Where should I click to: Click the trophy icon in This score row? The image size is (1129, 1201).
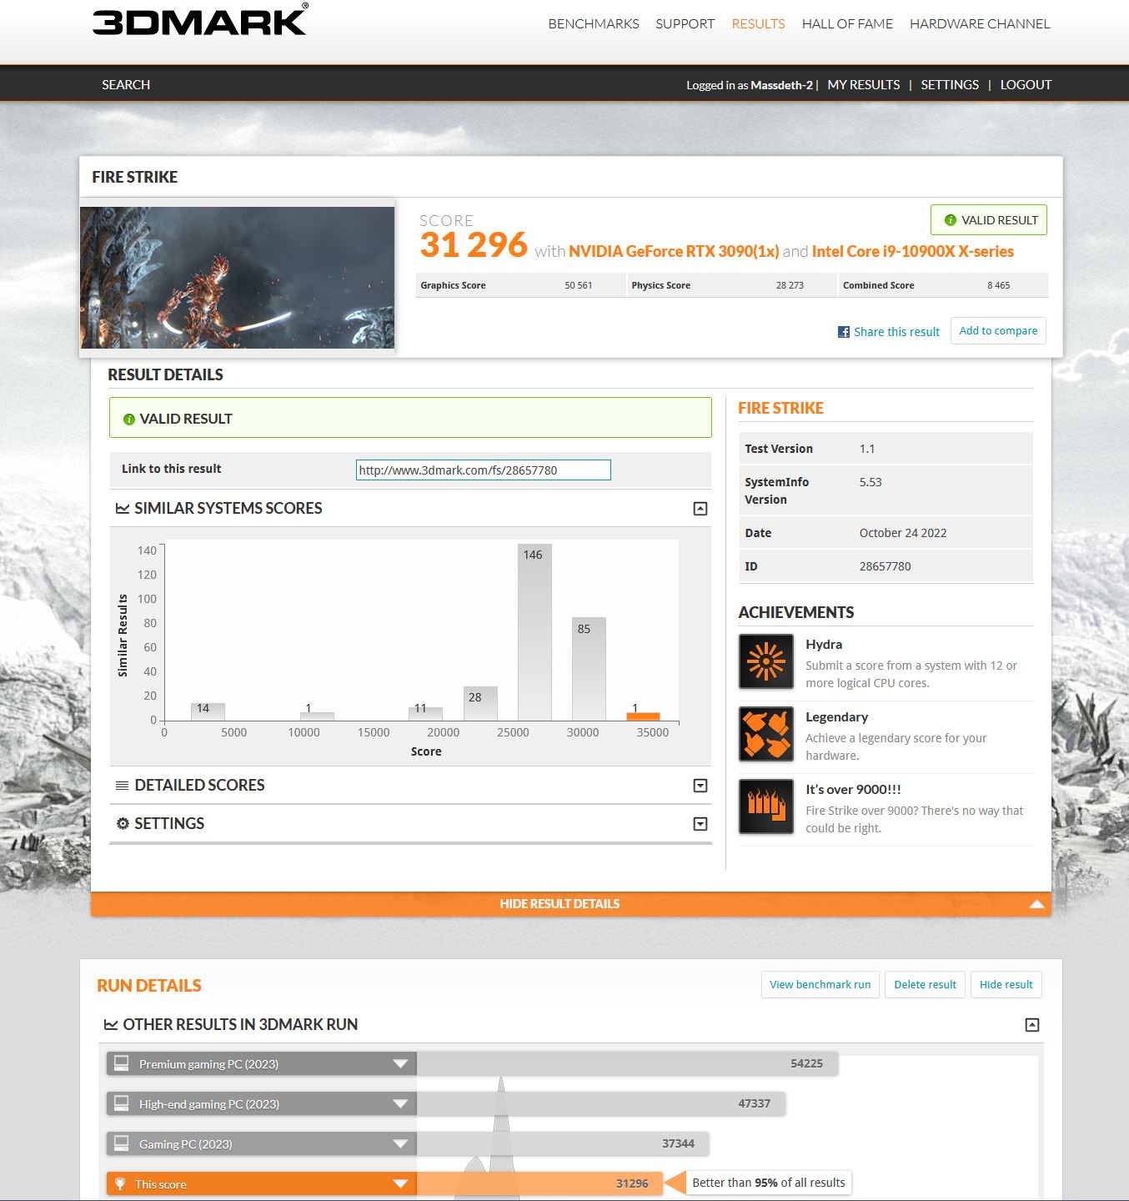click(120, 1183)
